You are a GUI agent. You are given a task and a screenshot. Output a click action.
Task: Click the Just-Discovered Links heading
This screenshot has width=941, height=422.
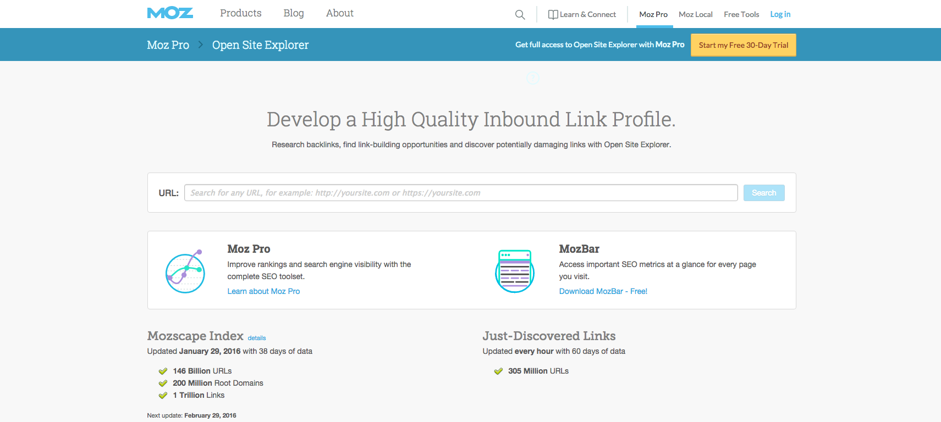point(549,336)
